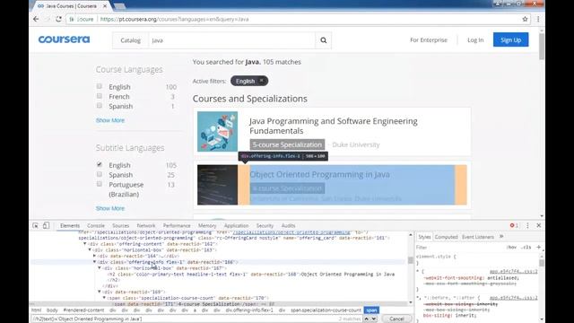The image size is (574, 323).
Task: Add new style rule with plus icon
Action: tap(538, 248)
